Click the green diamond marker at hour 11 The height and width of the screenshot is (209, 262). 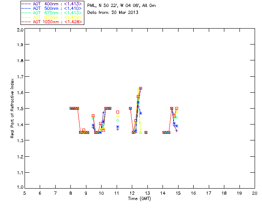[x=117, y=120]
